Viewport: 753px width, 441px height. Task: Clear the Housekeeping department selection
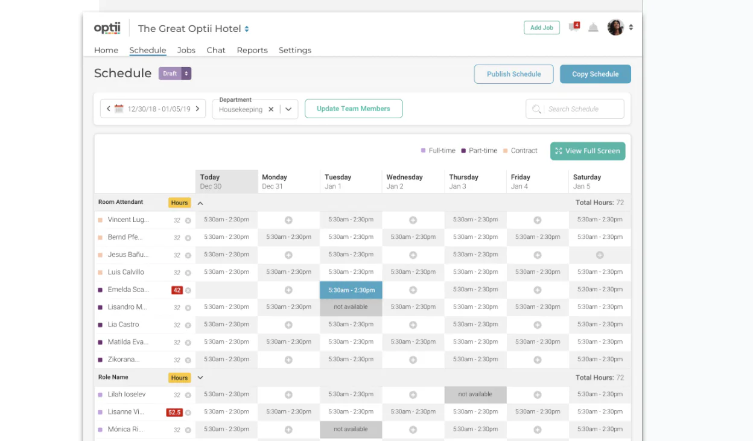coord(271,109)
